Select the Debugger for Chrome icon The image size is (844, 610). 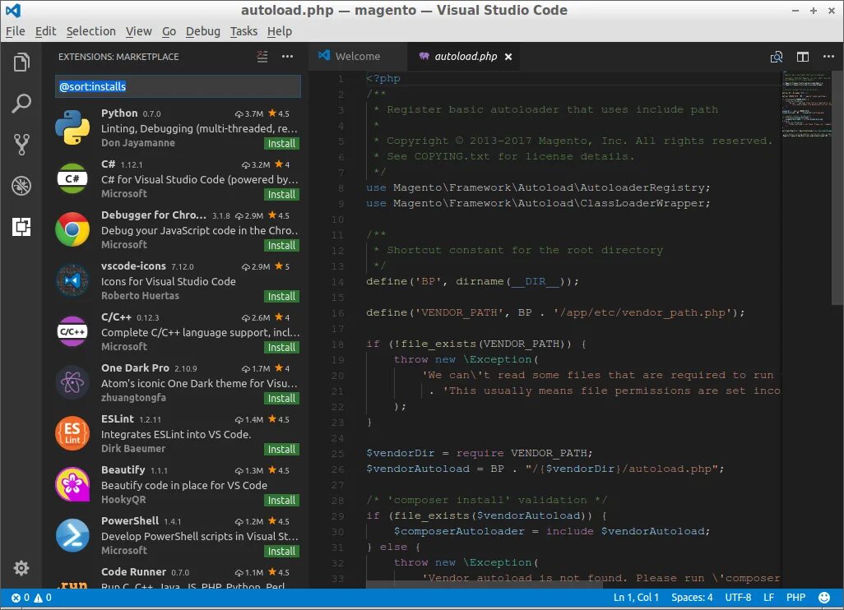click(x=72, y=229)
